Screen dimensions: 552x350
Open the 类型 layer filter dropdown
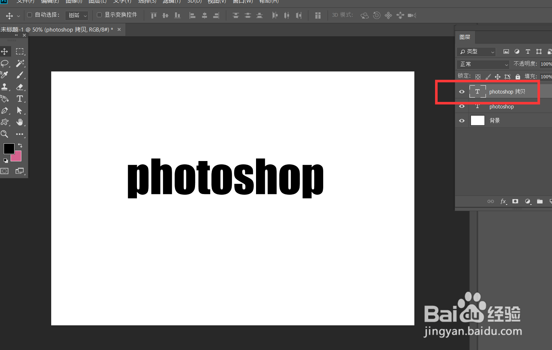(476, 52)
